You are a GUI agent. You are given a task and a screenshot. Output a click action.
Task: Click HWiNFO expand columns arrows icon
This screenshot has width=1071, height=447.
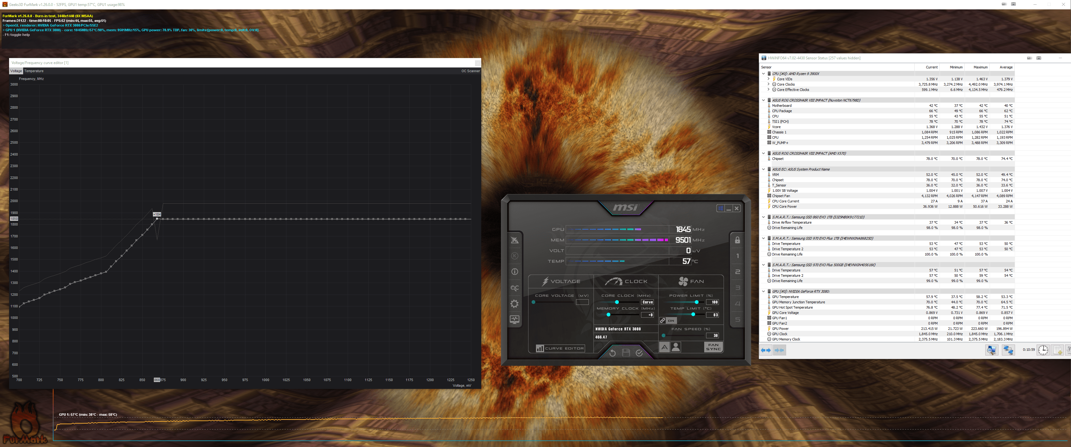(x=766, y=350)
